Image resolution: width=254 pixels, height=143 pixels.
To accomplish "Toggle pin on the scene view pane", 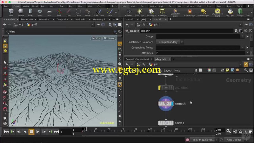I will tap(98, 24).
